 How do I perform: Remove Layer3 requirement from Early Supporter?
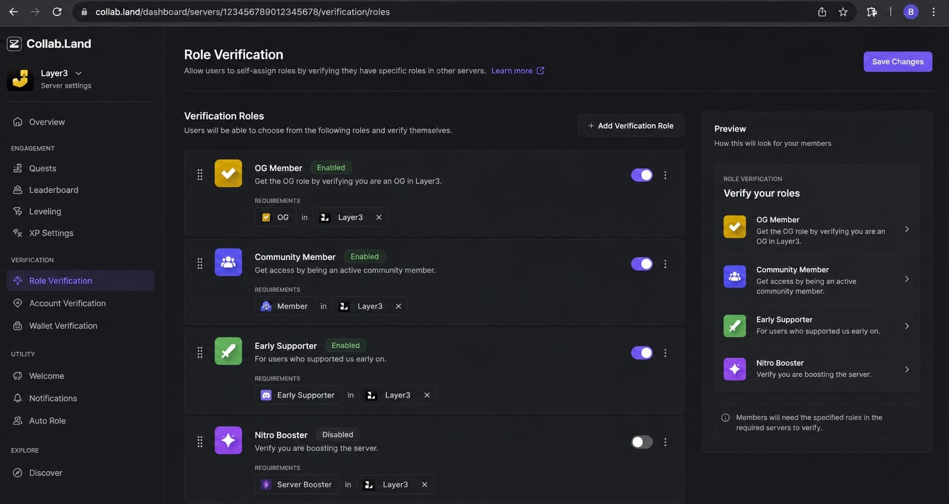click(x=427, y=395)
